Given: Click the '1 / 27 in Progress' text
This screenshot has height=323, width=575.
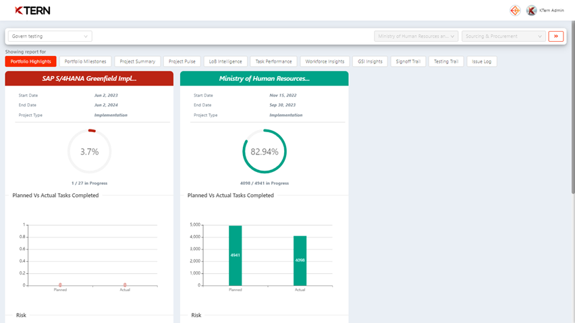Looking at the screenshot, I should point(90,183).
